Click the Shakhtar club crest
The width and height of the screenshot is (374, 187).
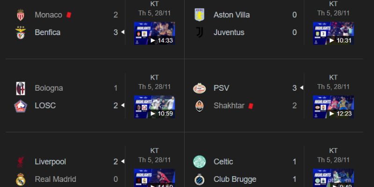tap(200, 106)
